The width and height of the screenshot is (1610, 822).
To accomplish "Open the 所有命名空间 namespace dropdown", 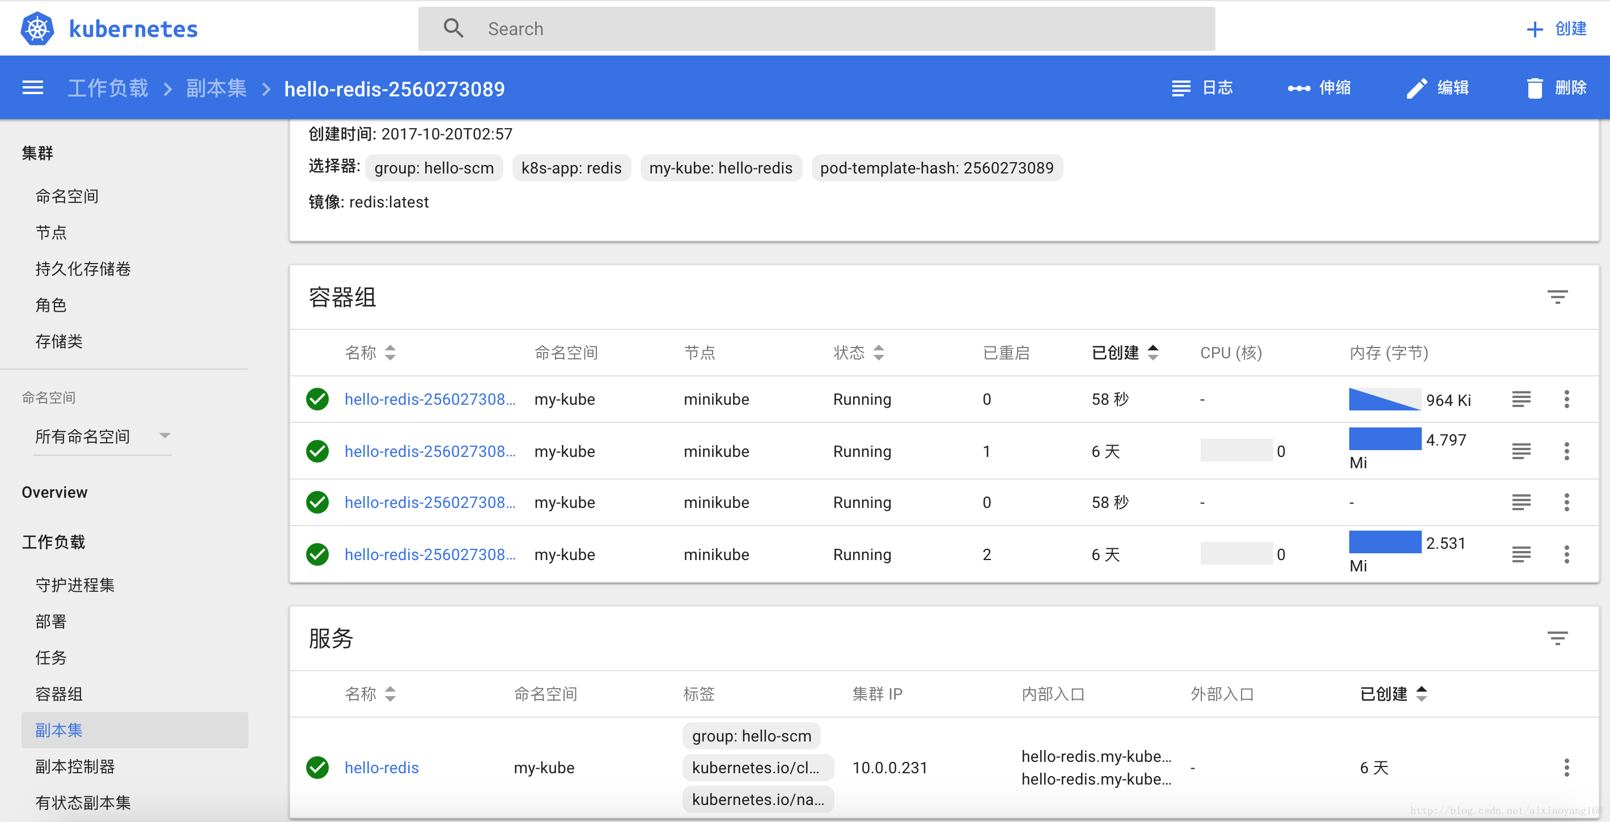I will (102, 436).
